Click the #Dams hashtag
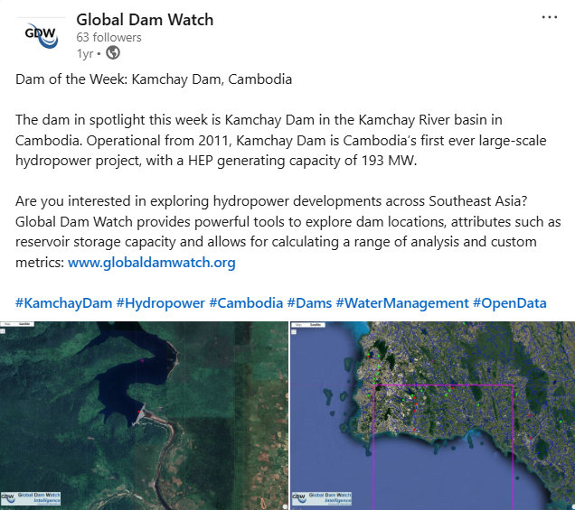 pyautogui.click(x=309, y=303)
